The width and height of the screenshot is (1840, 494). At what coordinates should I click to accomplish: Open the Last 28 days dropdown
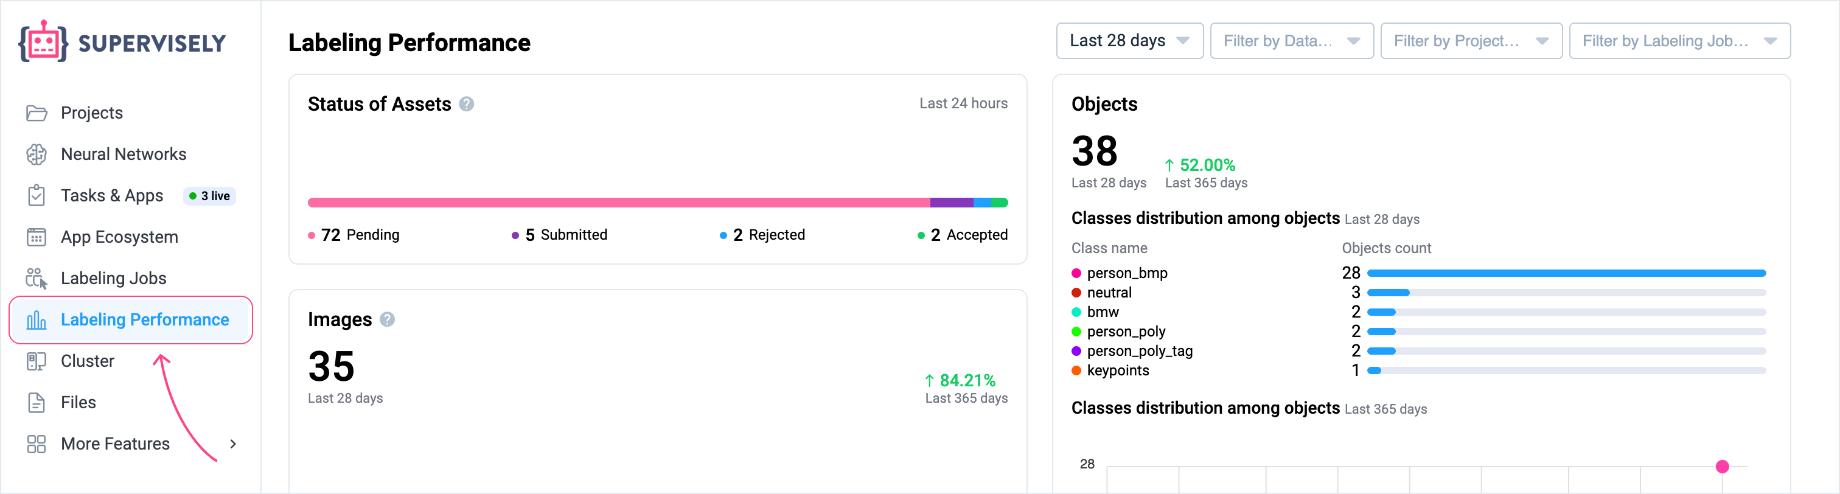(1129, 41)
